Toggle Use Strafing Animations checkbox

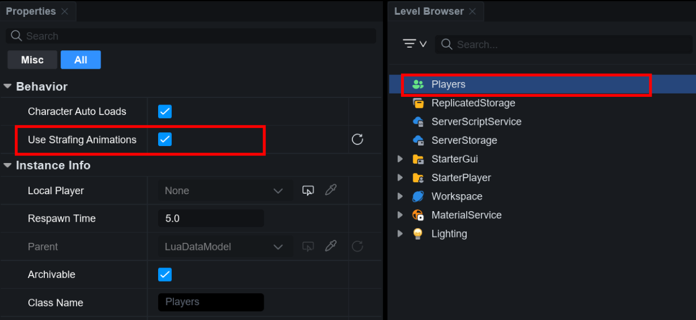(165, 139)
